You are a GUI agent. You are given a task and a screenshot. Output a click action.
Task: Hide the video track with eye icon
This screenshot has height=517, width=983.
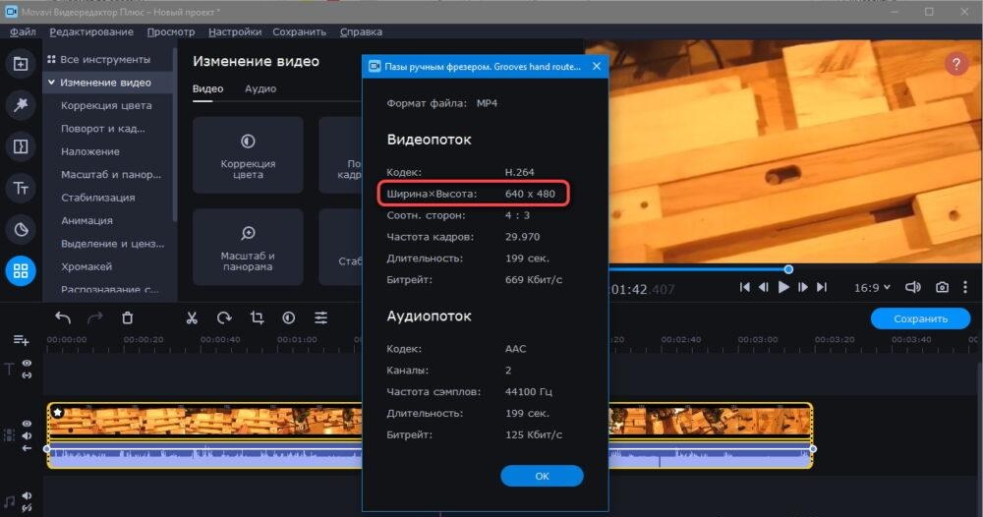click(x=28, y=424)
